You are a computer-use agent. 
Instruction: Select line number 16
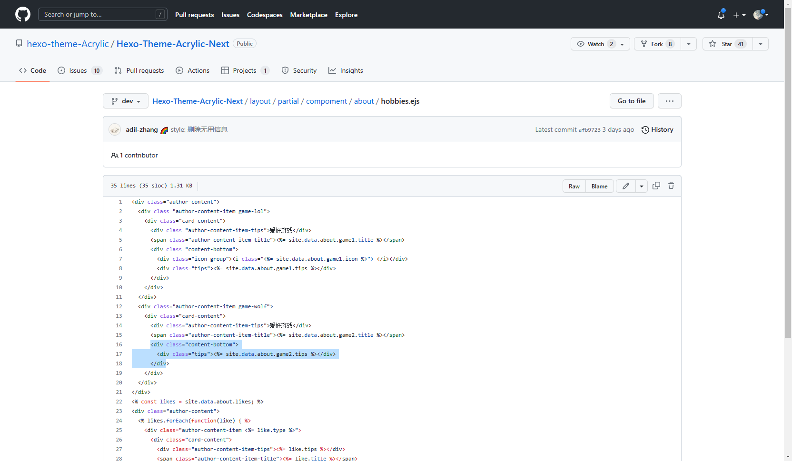click(x=119, y=344)
